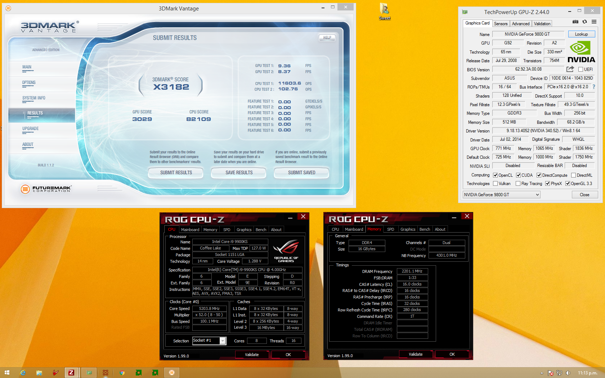
Task: Click the Core Speed value 5203.8 MHz
Action: click(x=209, y=309)
